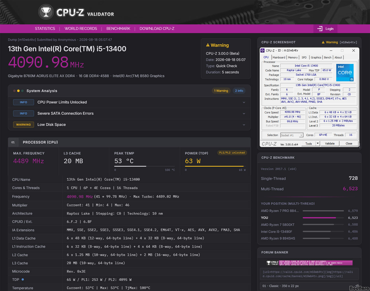Open WORLD RECORDS page
Screen dimensions: 370x291
(81, 29)
